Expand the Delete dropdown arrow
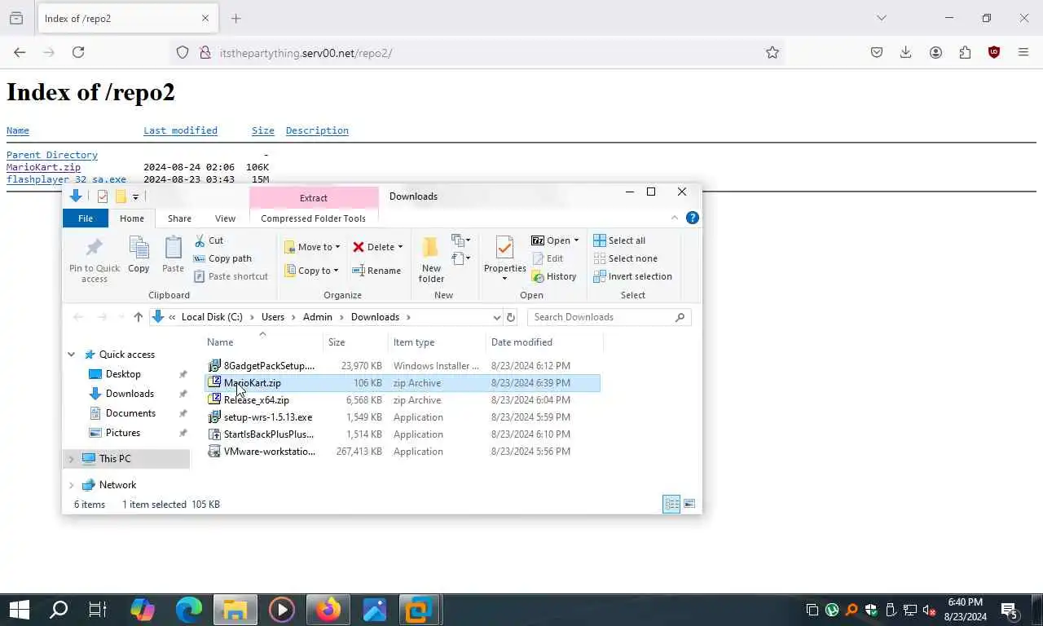Screen dimensions: 1043x626 pyautogui.click(x=400, y=247)
